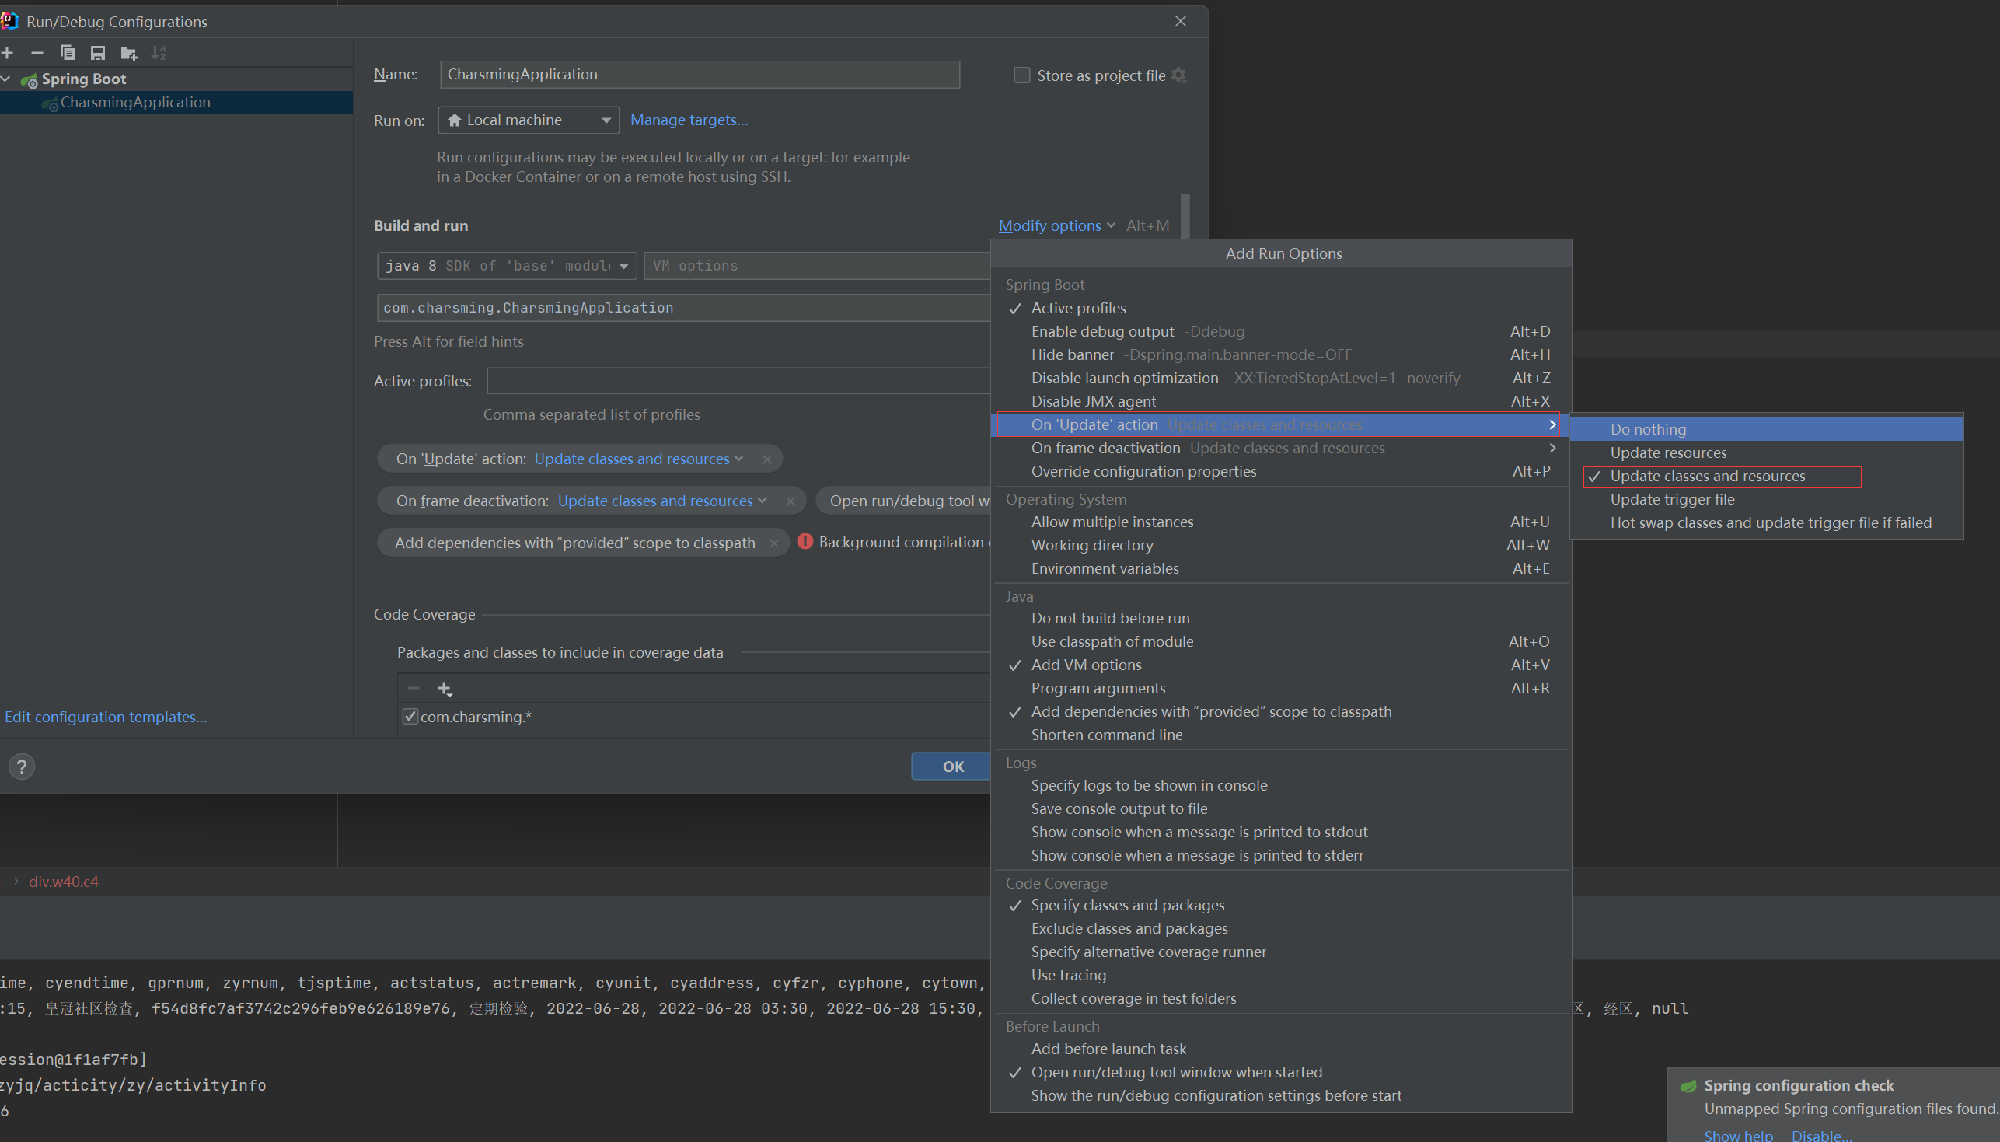Collapse the Spring Boot tree node
The width and height of the screenshot is (2000, 1142).
[x=6, y=79]
